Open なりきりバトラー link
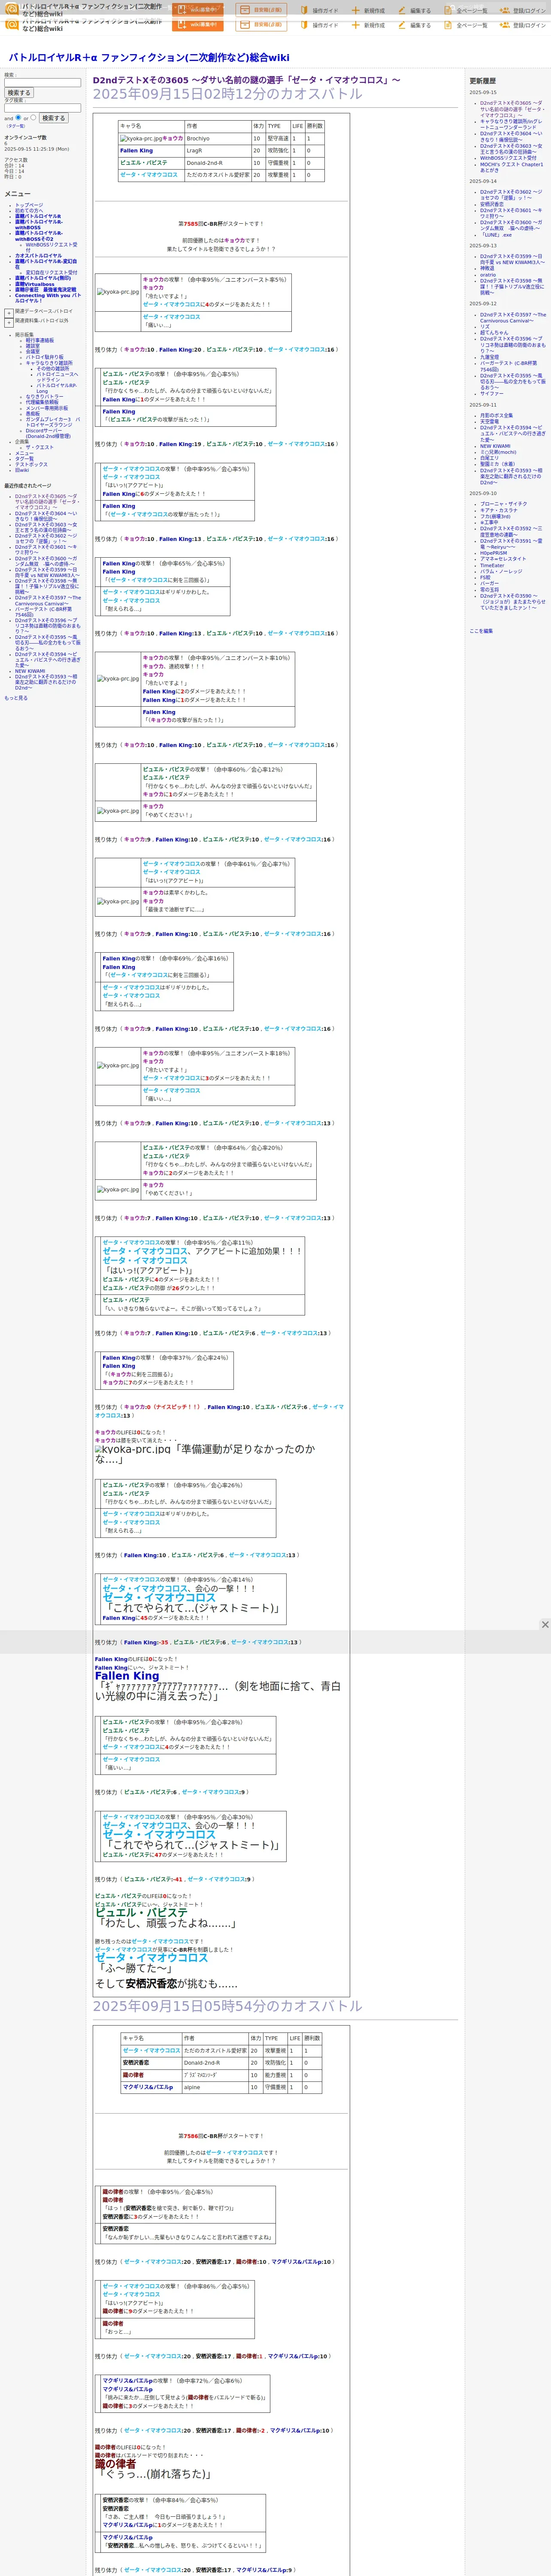Viewport: 551px width, 2576px height. tap(44, 397)
